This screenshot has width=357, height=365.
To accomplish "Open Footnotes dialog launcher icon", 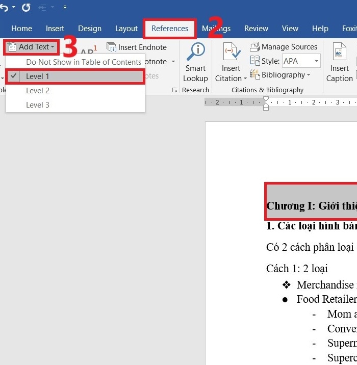I will tap(174, 90).
